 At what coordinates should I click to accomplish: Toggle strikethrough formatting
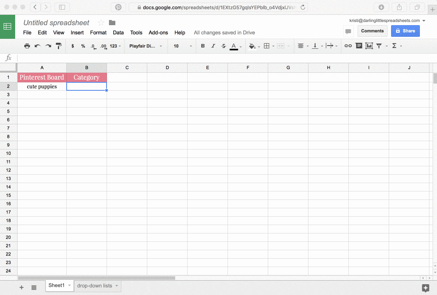(223, 46)
